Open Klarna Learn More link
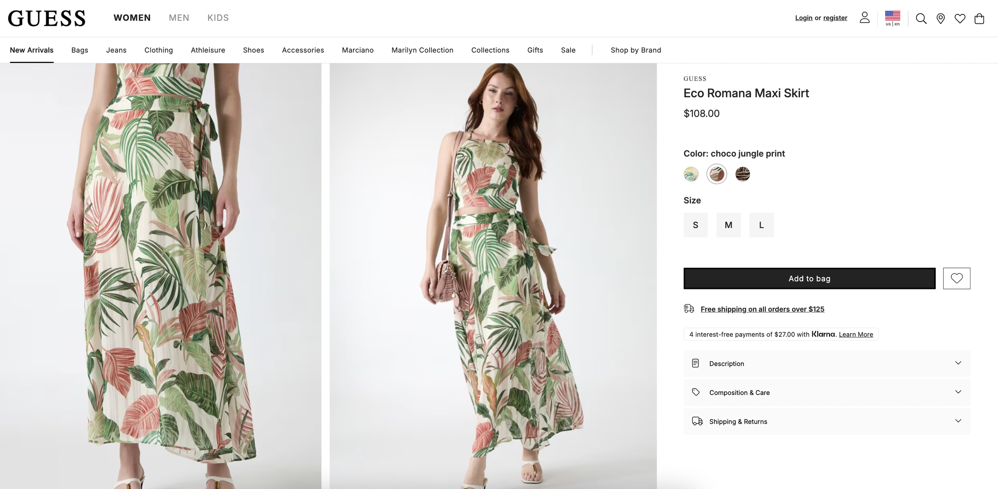Screen dimensions: 998x489 [x=855, y=334]
